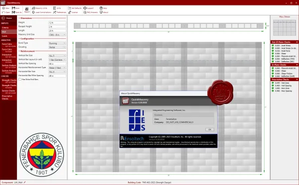The width and height of the screenshot is (299, 185).
Task: Collapse the Out-Of-Plane Checks panel
Action: pos(297,42)
